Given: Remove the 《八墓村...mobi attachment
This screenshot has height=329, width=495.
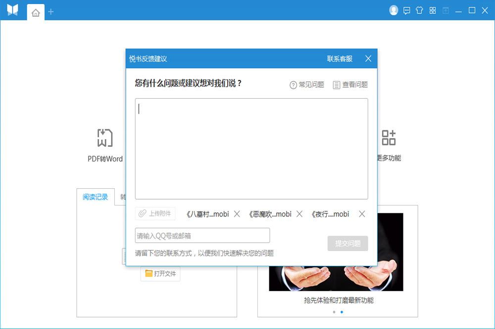Looking at the screenshot, I should tap(237, 214).
